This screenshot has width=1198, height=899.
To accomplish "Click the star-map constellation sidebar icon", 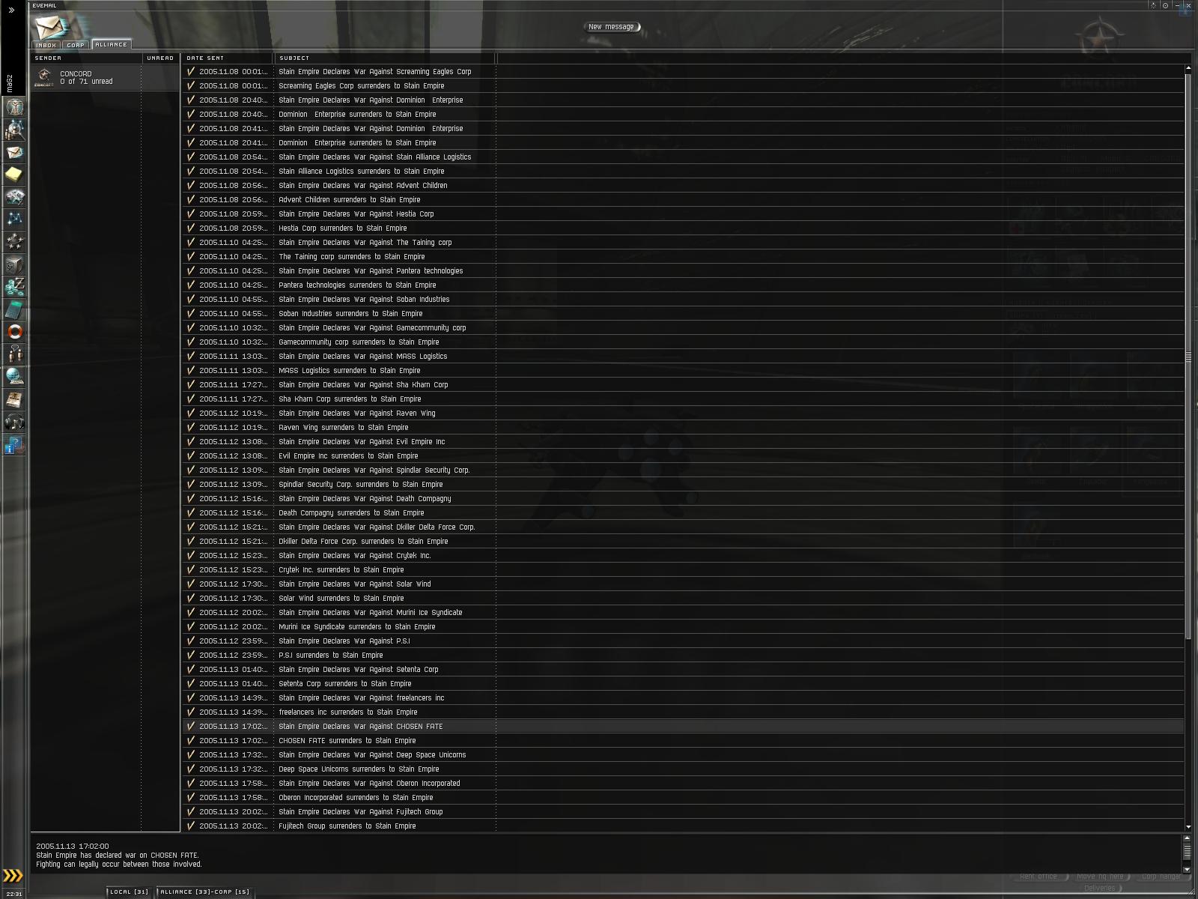I will (x=14, y=220).
